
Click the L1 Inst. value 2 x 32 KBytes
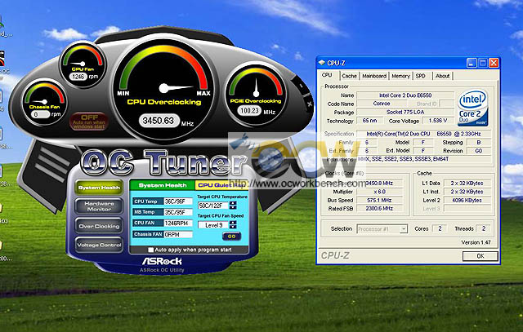[x=467, y=192]
